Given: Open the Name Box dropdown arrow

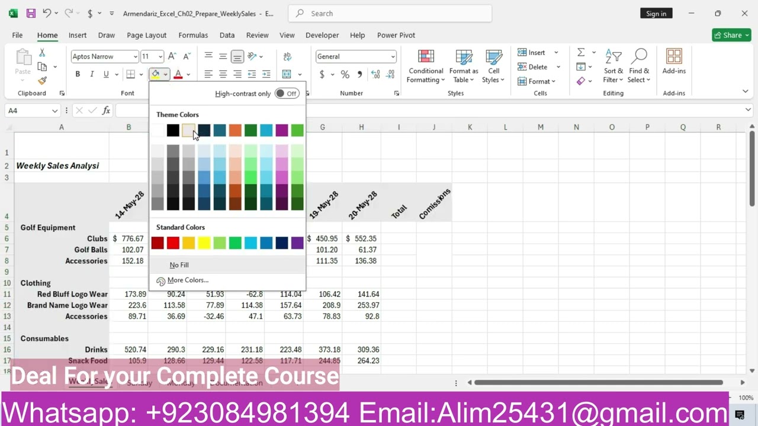Looking at the screenshot, I should 54,111.
